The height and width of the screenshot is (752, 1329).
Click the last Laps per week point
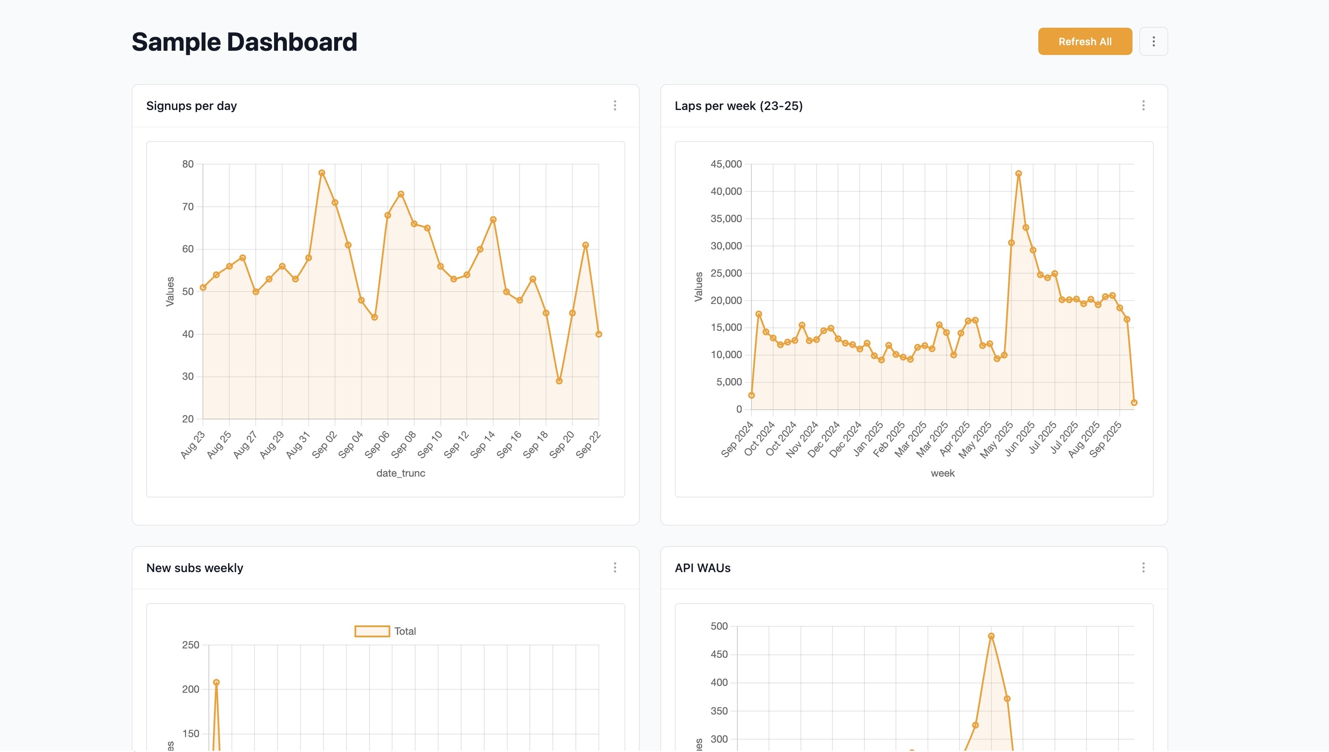tap(1134, 402)
